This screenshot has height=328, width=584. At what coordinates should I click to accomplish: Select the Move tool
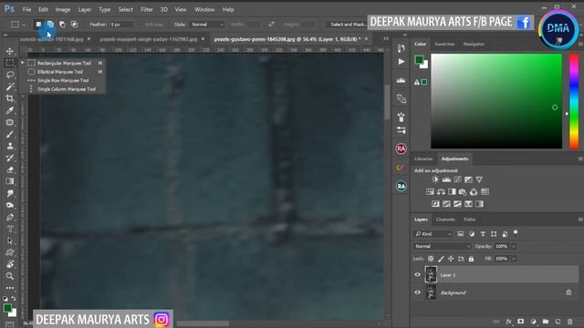point(10,51)
